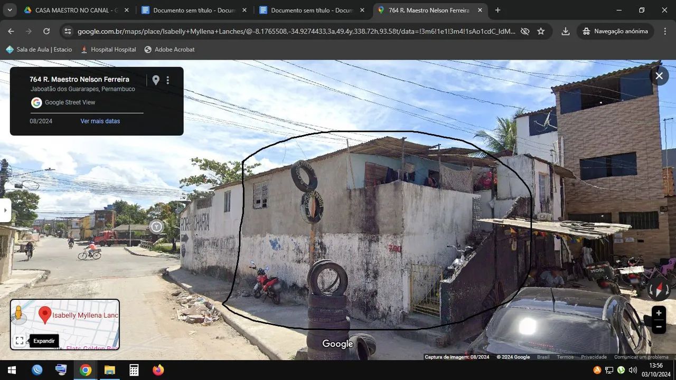
Task: Click the compass to reset orientation
Action: 659,289
